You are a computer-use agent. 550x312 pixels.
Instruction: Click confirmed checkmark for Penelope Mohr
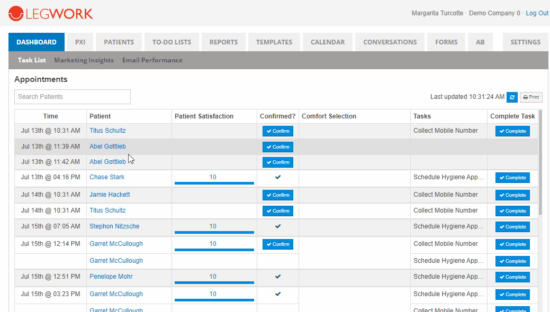click(x=278, y=277)
